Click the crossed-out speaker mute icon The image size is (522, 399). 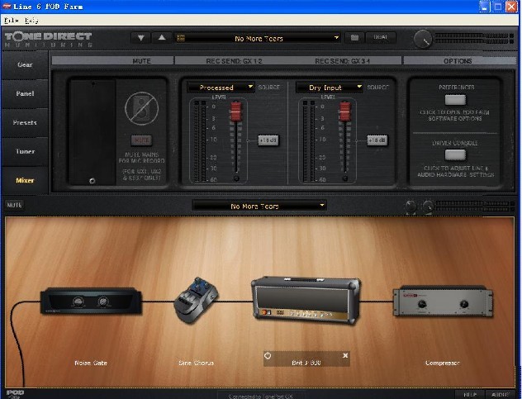[141, 108]
